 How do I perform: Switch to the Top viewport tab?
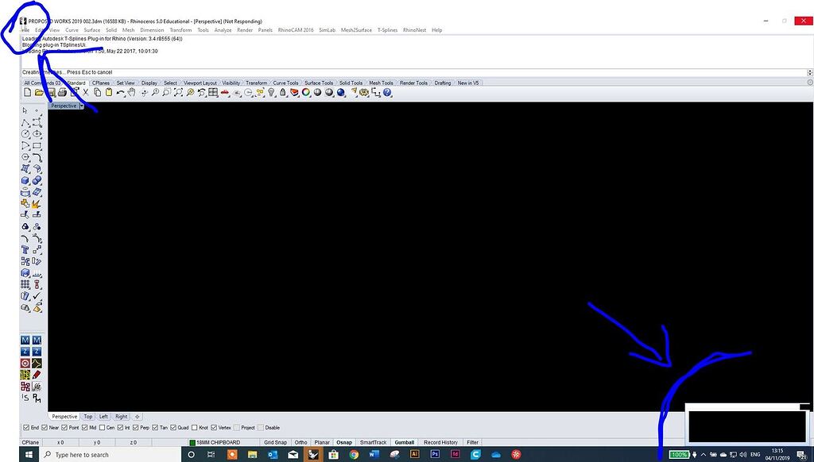point(87,416)
